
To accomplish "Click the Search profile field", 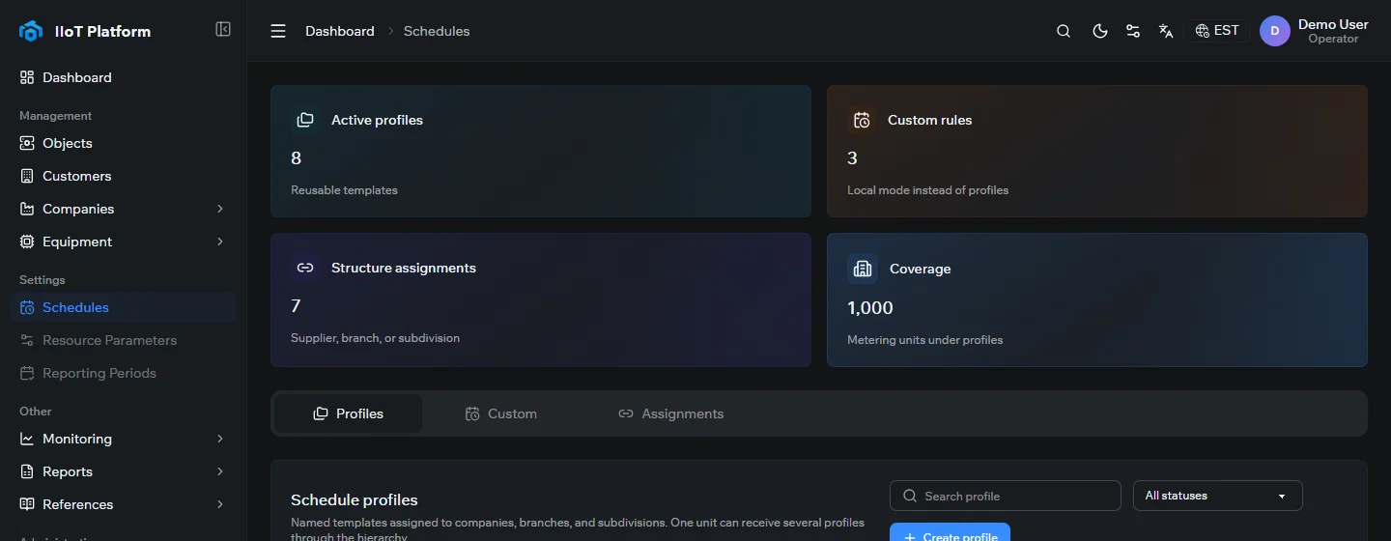I will click(x=1005, y=496).
